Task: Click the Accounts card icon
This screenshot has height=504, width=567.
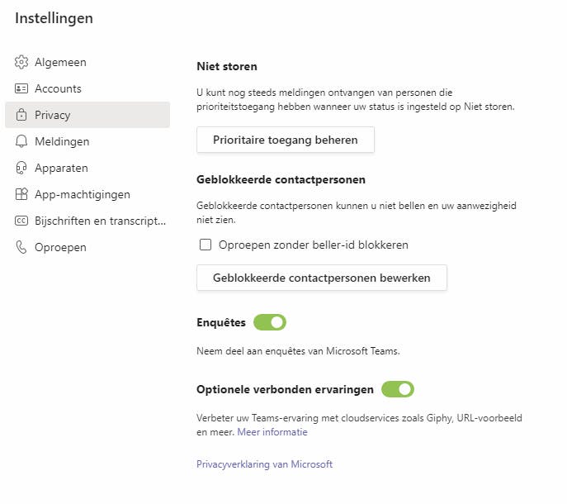Action: point(21,88)
